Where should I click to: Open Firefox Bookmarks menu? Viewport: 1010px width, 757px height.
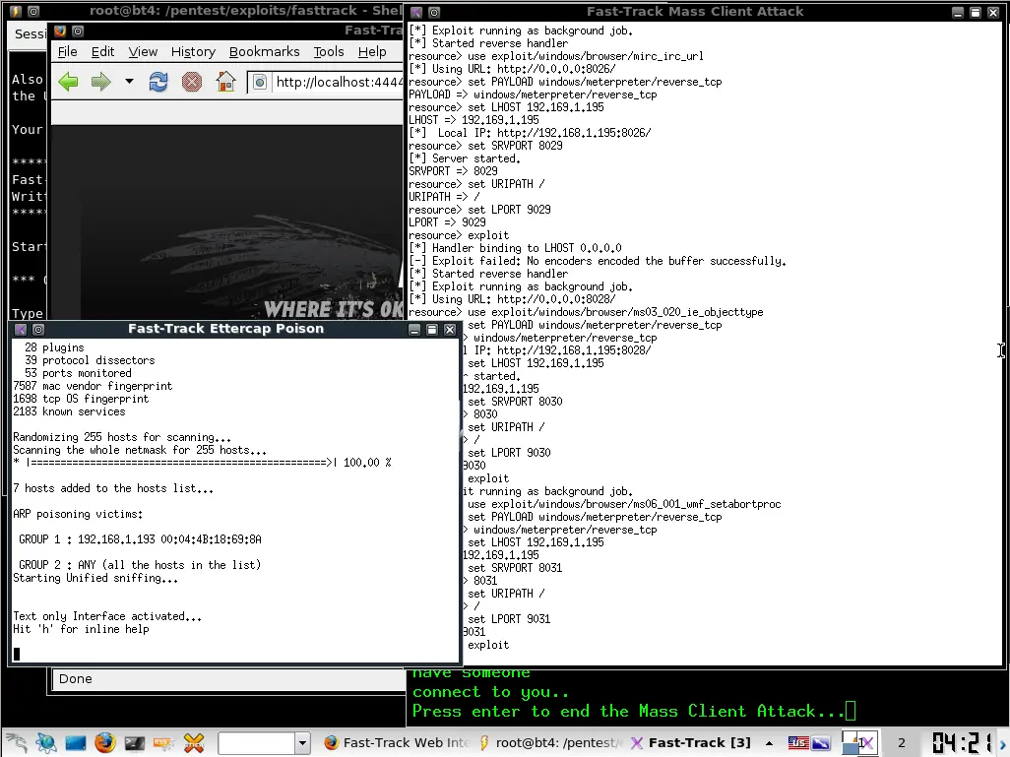tap(264, 51)
